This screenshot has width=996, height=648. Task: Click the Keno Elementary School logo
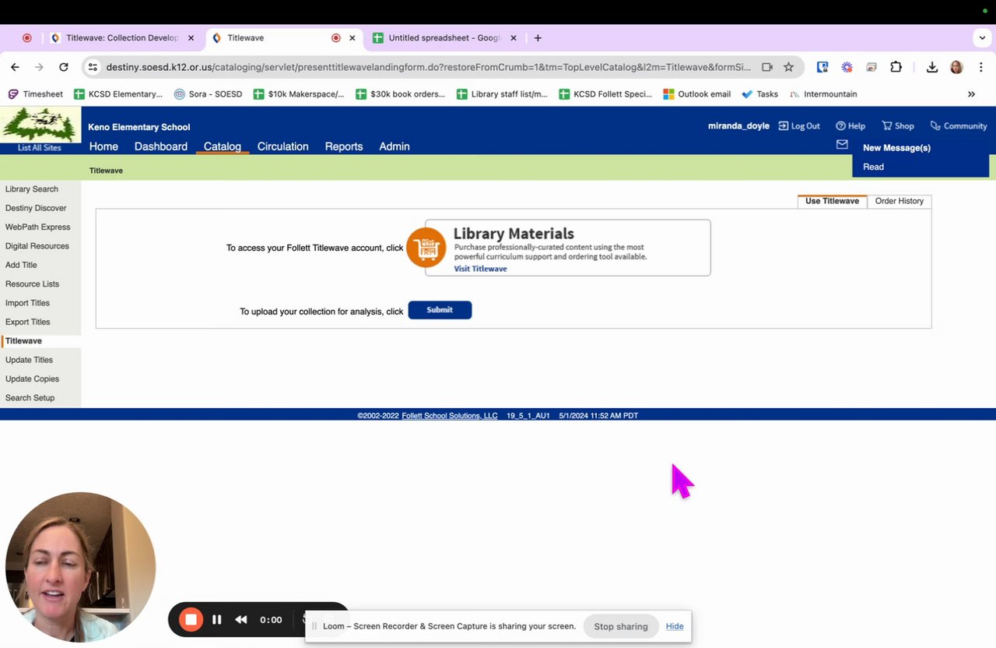pos(40,125)
